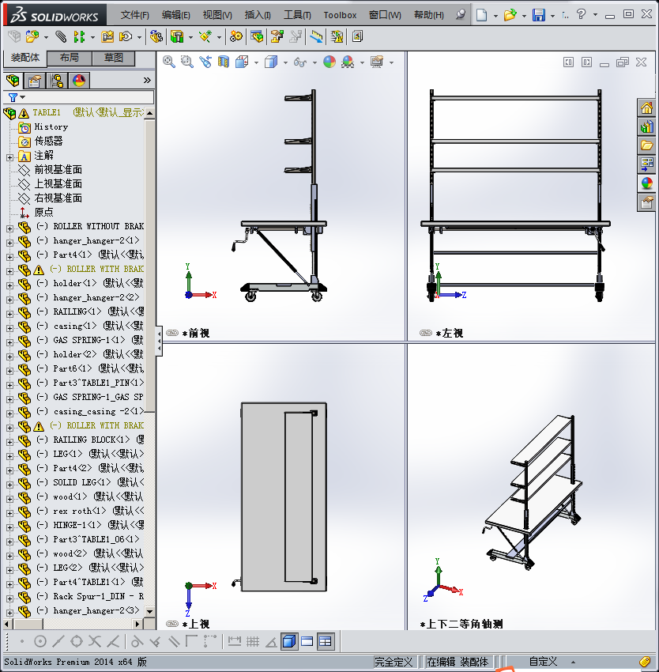This screenshot has height=672, width=659.
Task: Select the rex roth<1> component
Action: point(79,511)
